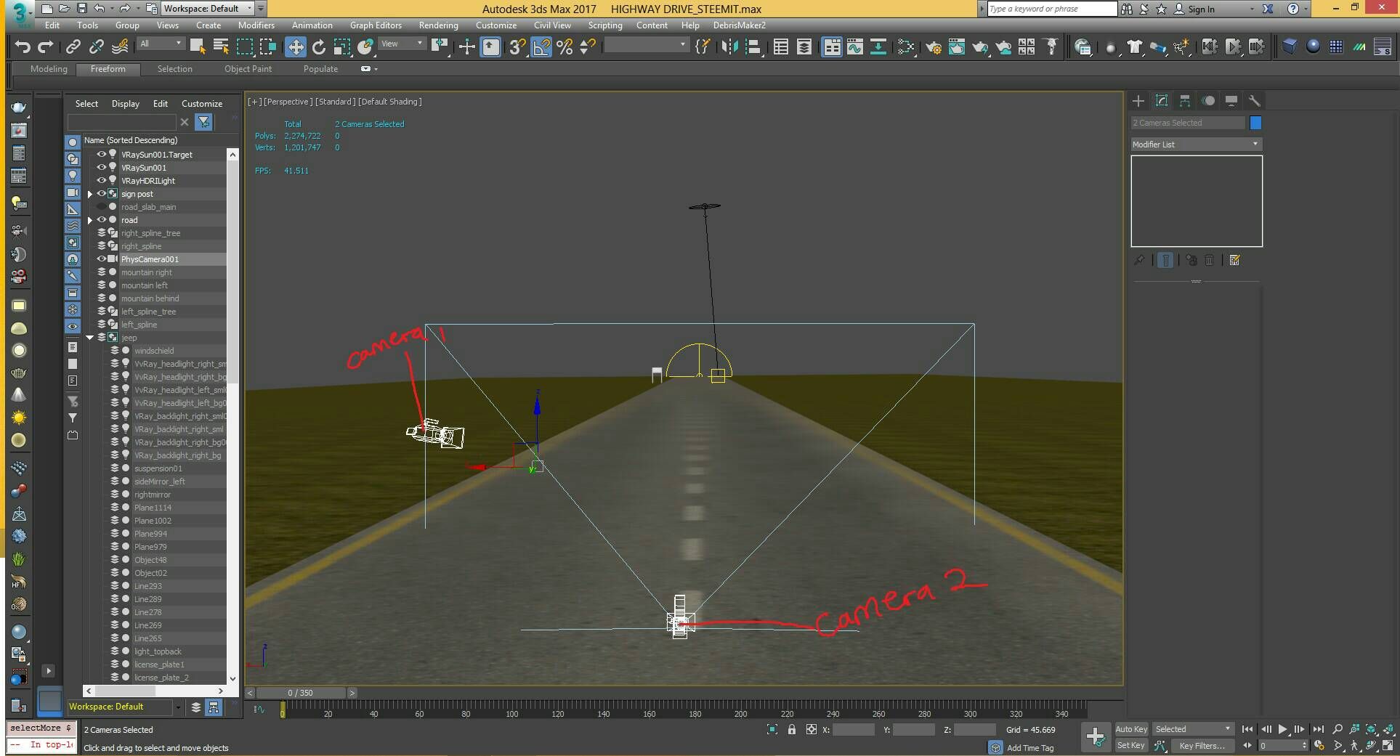Toggle the 3D Snaps icon
The height and width of the screenshot is (756, 1400).
(517, 47)
